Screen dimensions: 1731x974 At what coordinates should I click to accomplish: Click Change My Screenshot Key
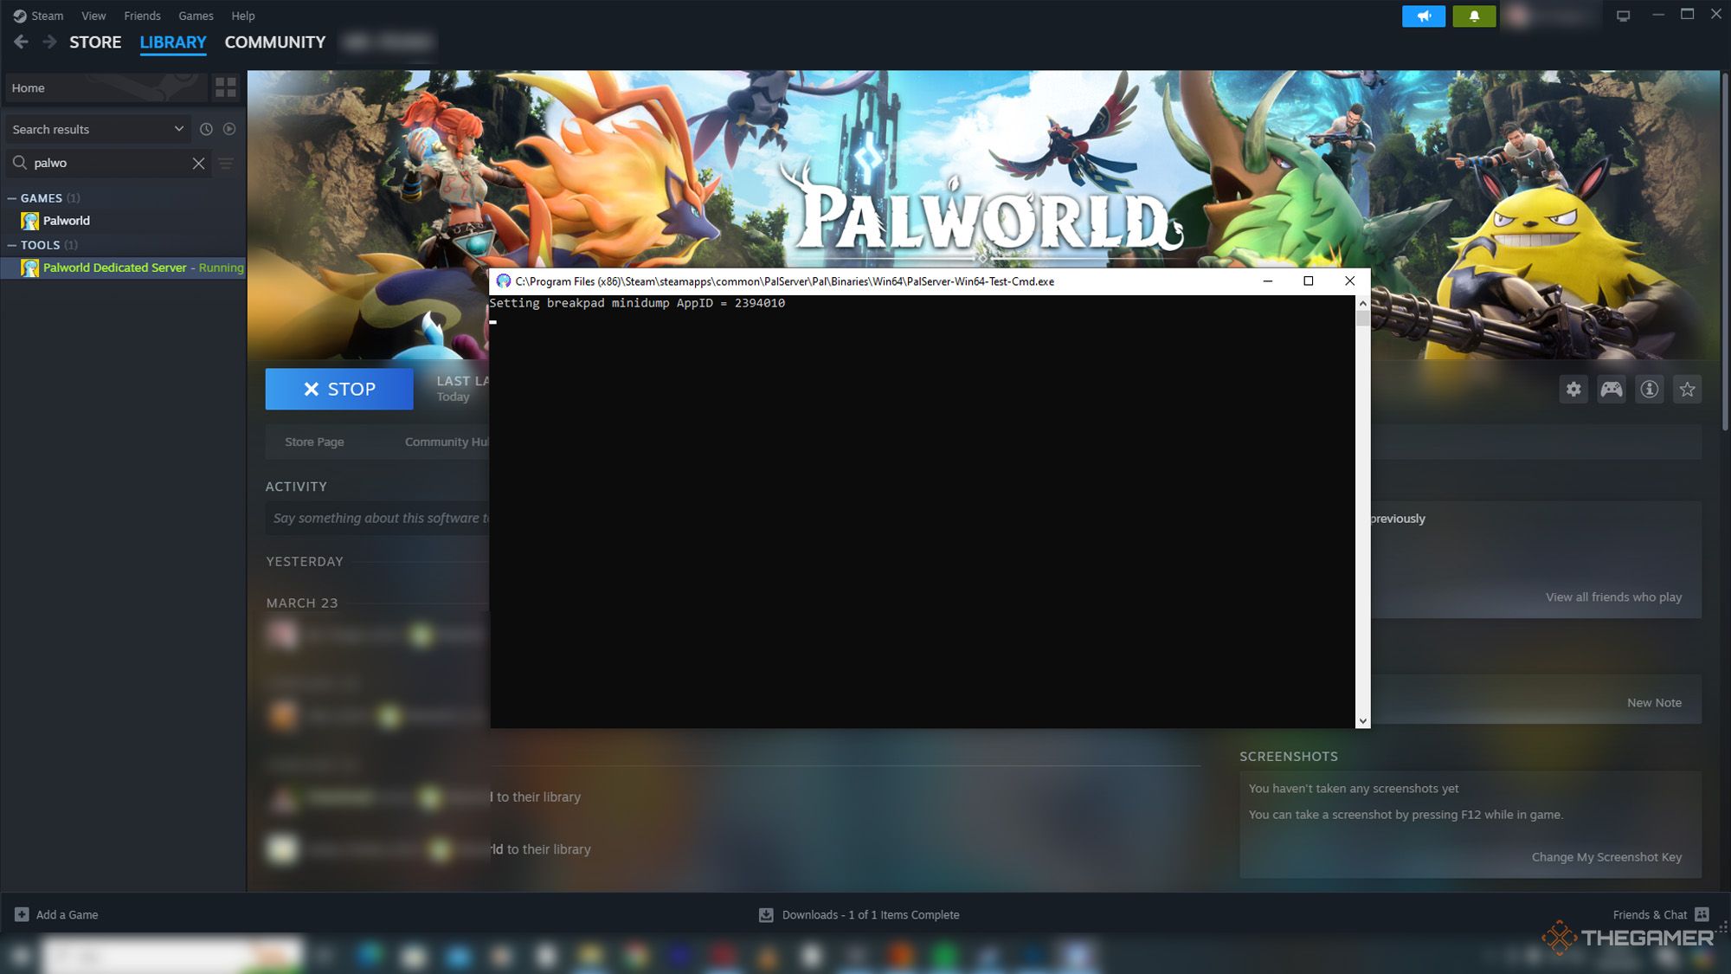[x=1606, y=856]
